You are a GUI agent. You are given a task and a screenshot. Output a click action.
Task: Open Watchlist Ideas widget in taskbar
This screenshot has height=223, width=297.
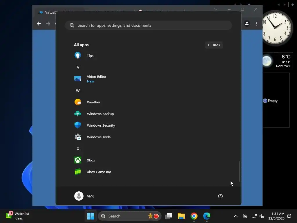(17, 216)
